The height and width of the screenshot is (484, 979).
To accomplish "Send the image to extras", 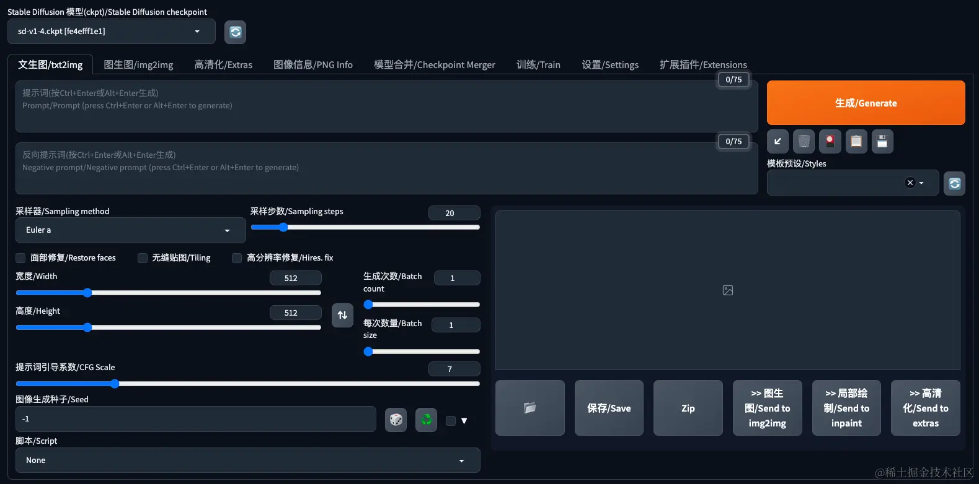I will [926, 408].
